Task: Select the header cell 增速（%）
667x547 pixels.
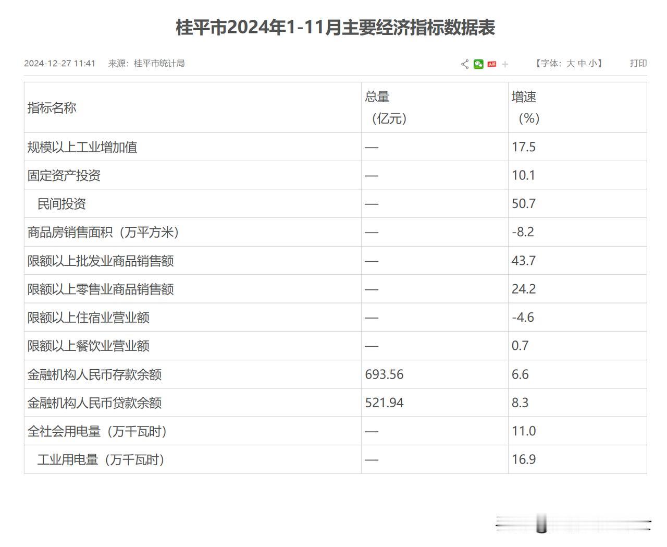Action: click(x=577, y=107)
